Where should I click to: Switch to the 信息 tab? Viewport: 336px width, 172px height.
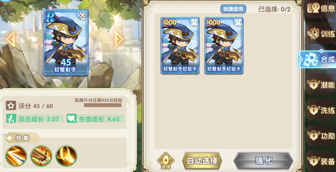[321, 8]
